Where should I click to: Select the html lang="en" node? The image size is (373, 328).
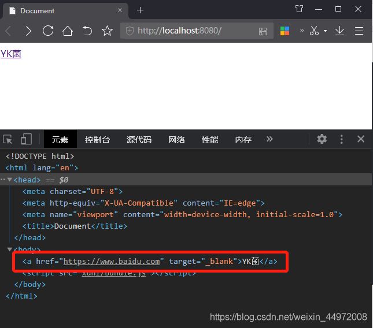[42, 167]
